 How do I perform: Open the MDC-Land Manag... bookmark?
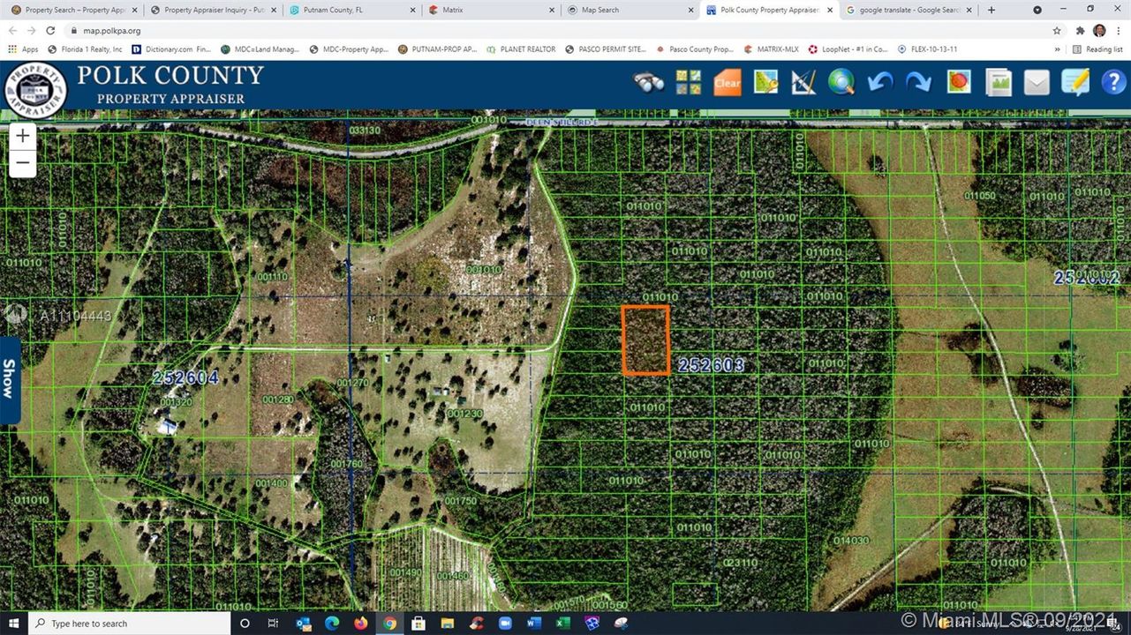click(x=261, y=49)
